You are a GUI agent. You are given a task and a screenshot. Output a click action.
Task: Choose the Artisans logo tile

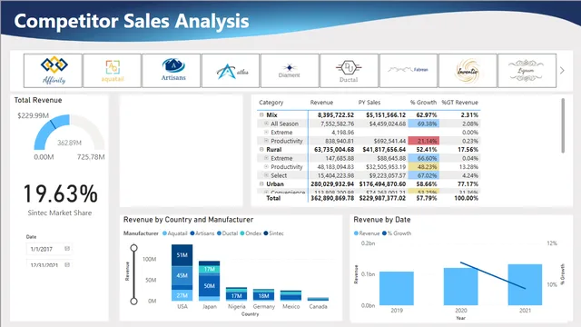point(172,71)
